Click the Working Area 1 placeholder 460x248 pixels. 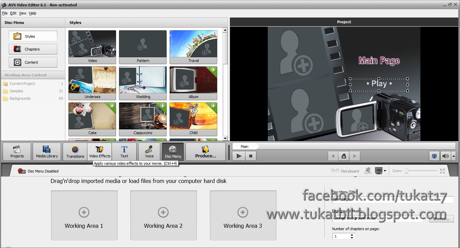point(84,216)
